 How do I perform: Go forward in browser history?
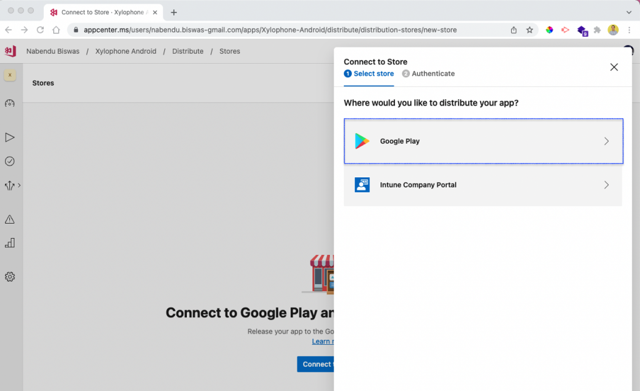[24, 30]
